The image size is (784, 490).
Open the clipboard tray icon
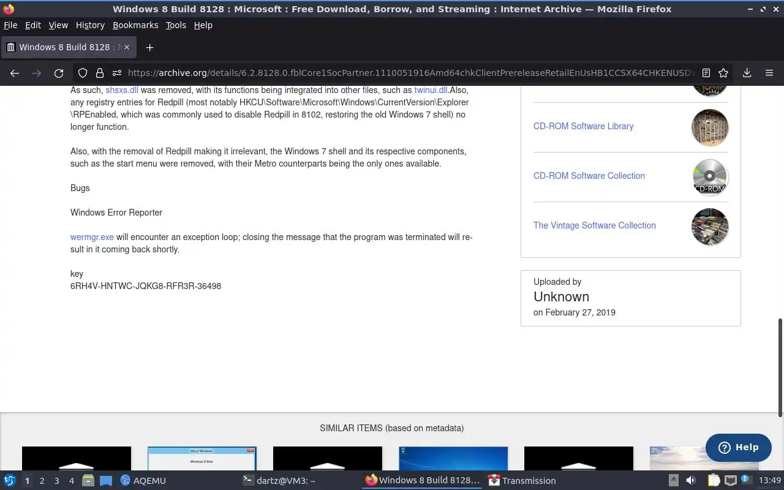click(714, 481)
